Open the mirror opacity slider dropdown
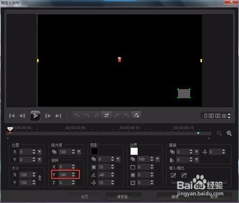 [197, 152]
